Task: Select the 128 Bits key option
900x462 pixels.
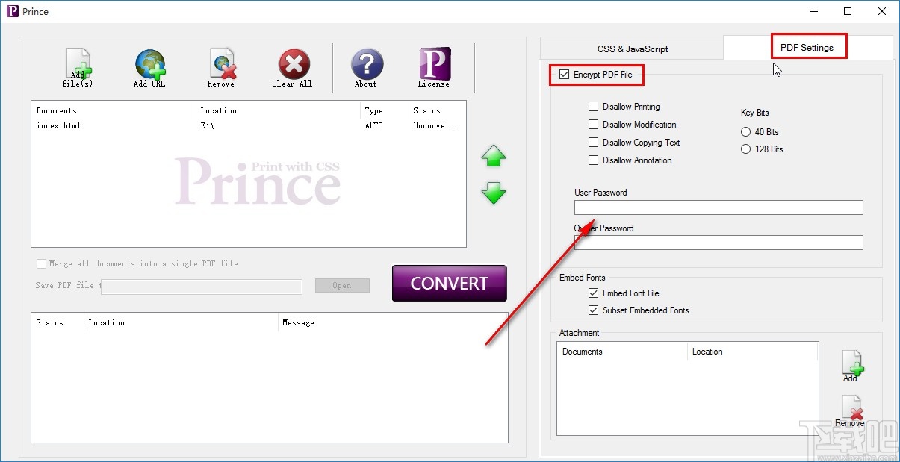Action: [745, 149]
